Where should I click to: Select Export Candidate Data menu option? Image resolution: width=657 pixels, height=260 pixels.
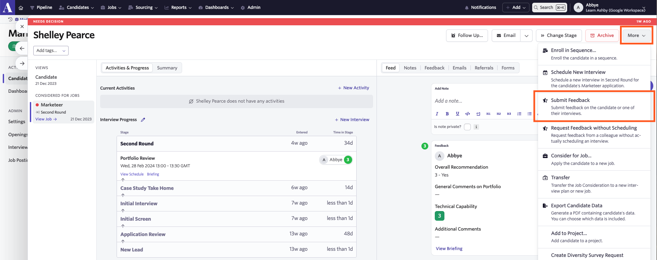(594, 212)
